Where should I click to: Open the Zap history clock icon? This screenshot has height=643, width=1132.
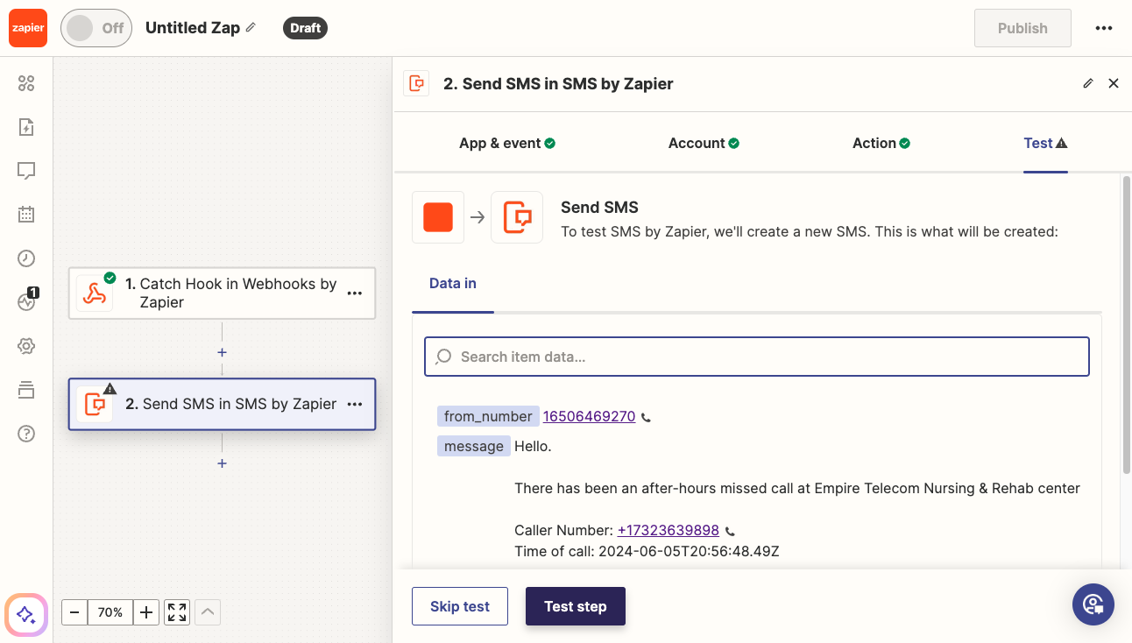pos(26,258)
